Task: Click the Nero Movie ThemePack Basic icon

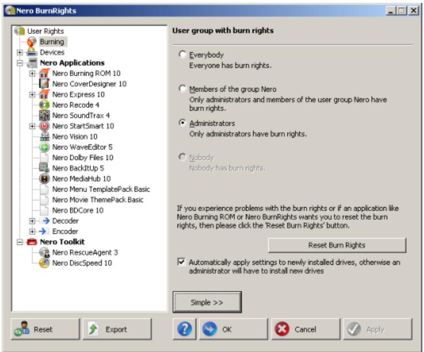Action: (x=44, y=200)
